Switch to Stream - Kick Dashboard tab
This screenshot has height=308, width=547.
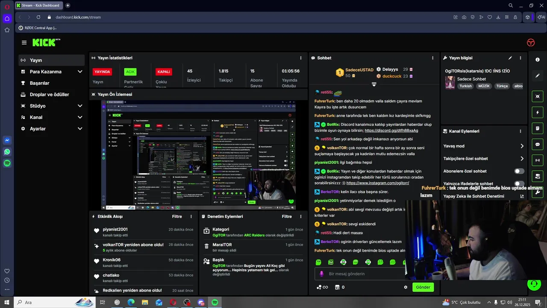click(x=39, y=6)
